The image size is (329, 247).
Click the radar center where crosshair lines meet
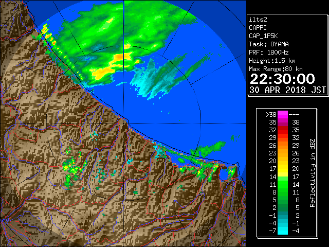[x=124, y=123]
